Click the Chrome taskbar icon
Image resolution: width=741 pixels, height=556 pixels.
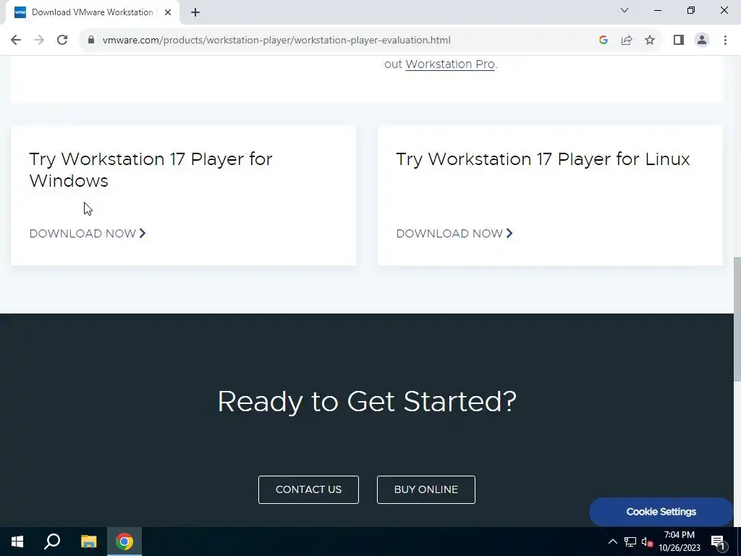tap(124, 542)
